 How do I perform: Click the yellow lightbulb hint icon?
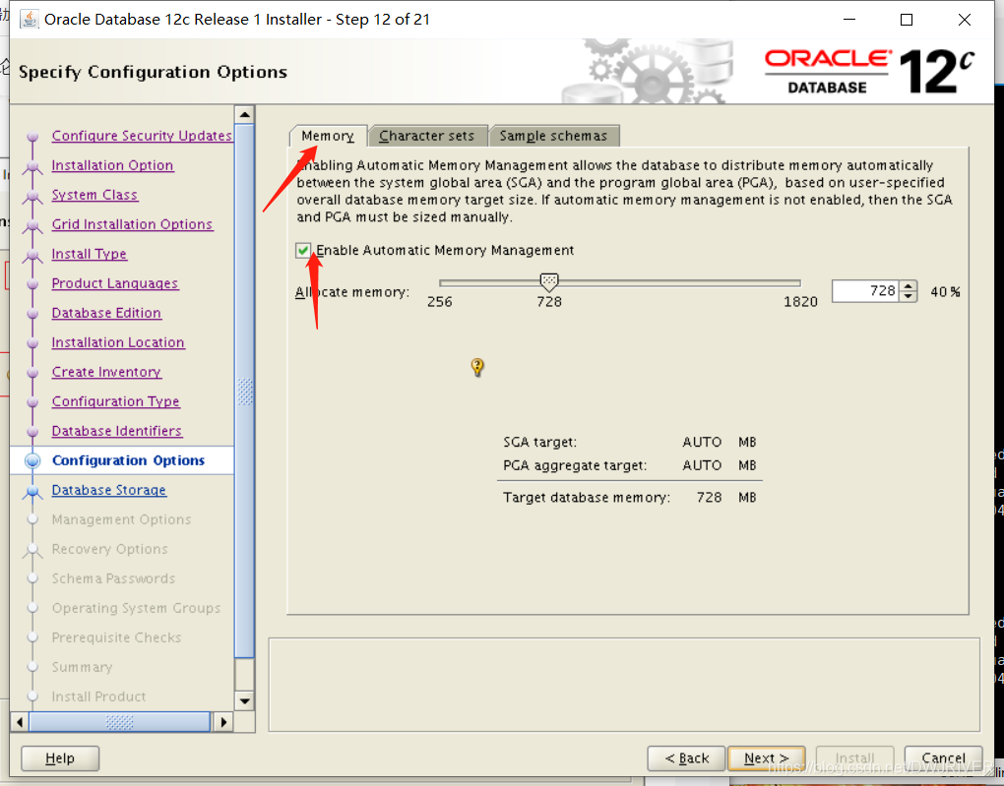click(x=477, y=367)
